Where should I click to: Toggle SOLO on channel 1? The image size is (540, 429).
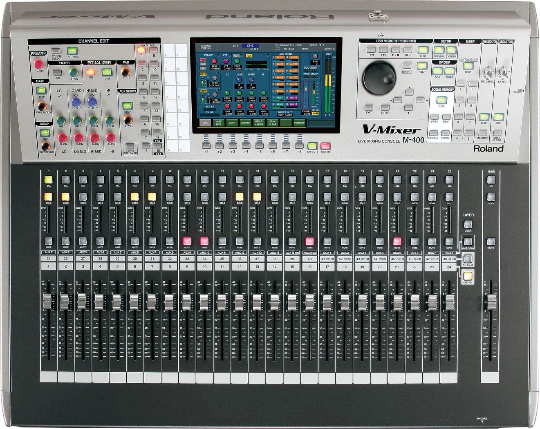(x=48, y=197)
